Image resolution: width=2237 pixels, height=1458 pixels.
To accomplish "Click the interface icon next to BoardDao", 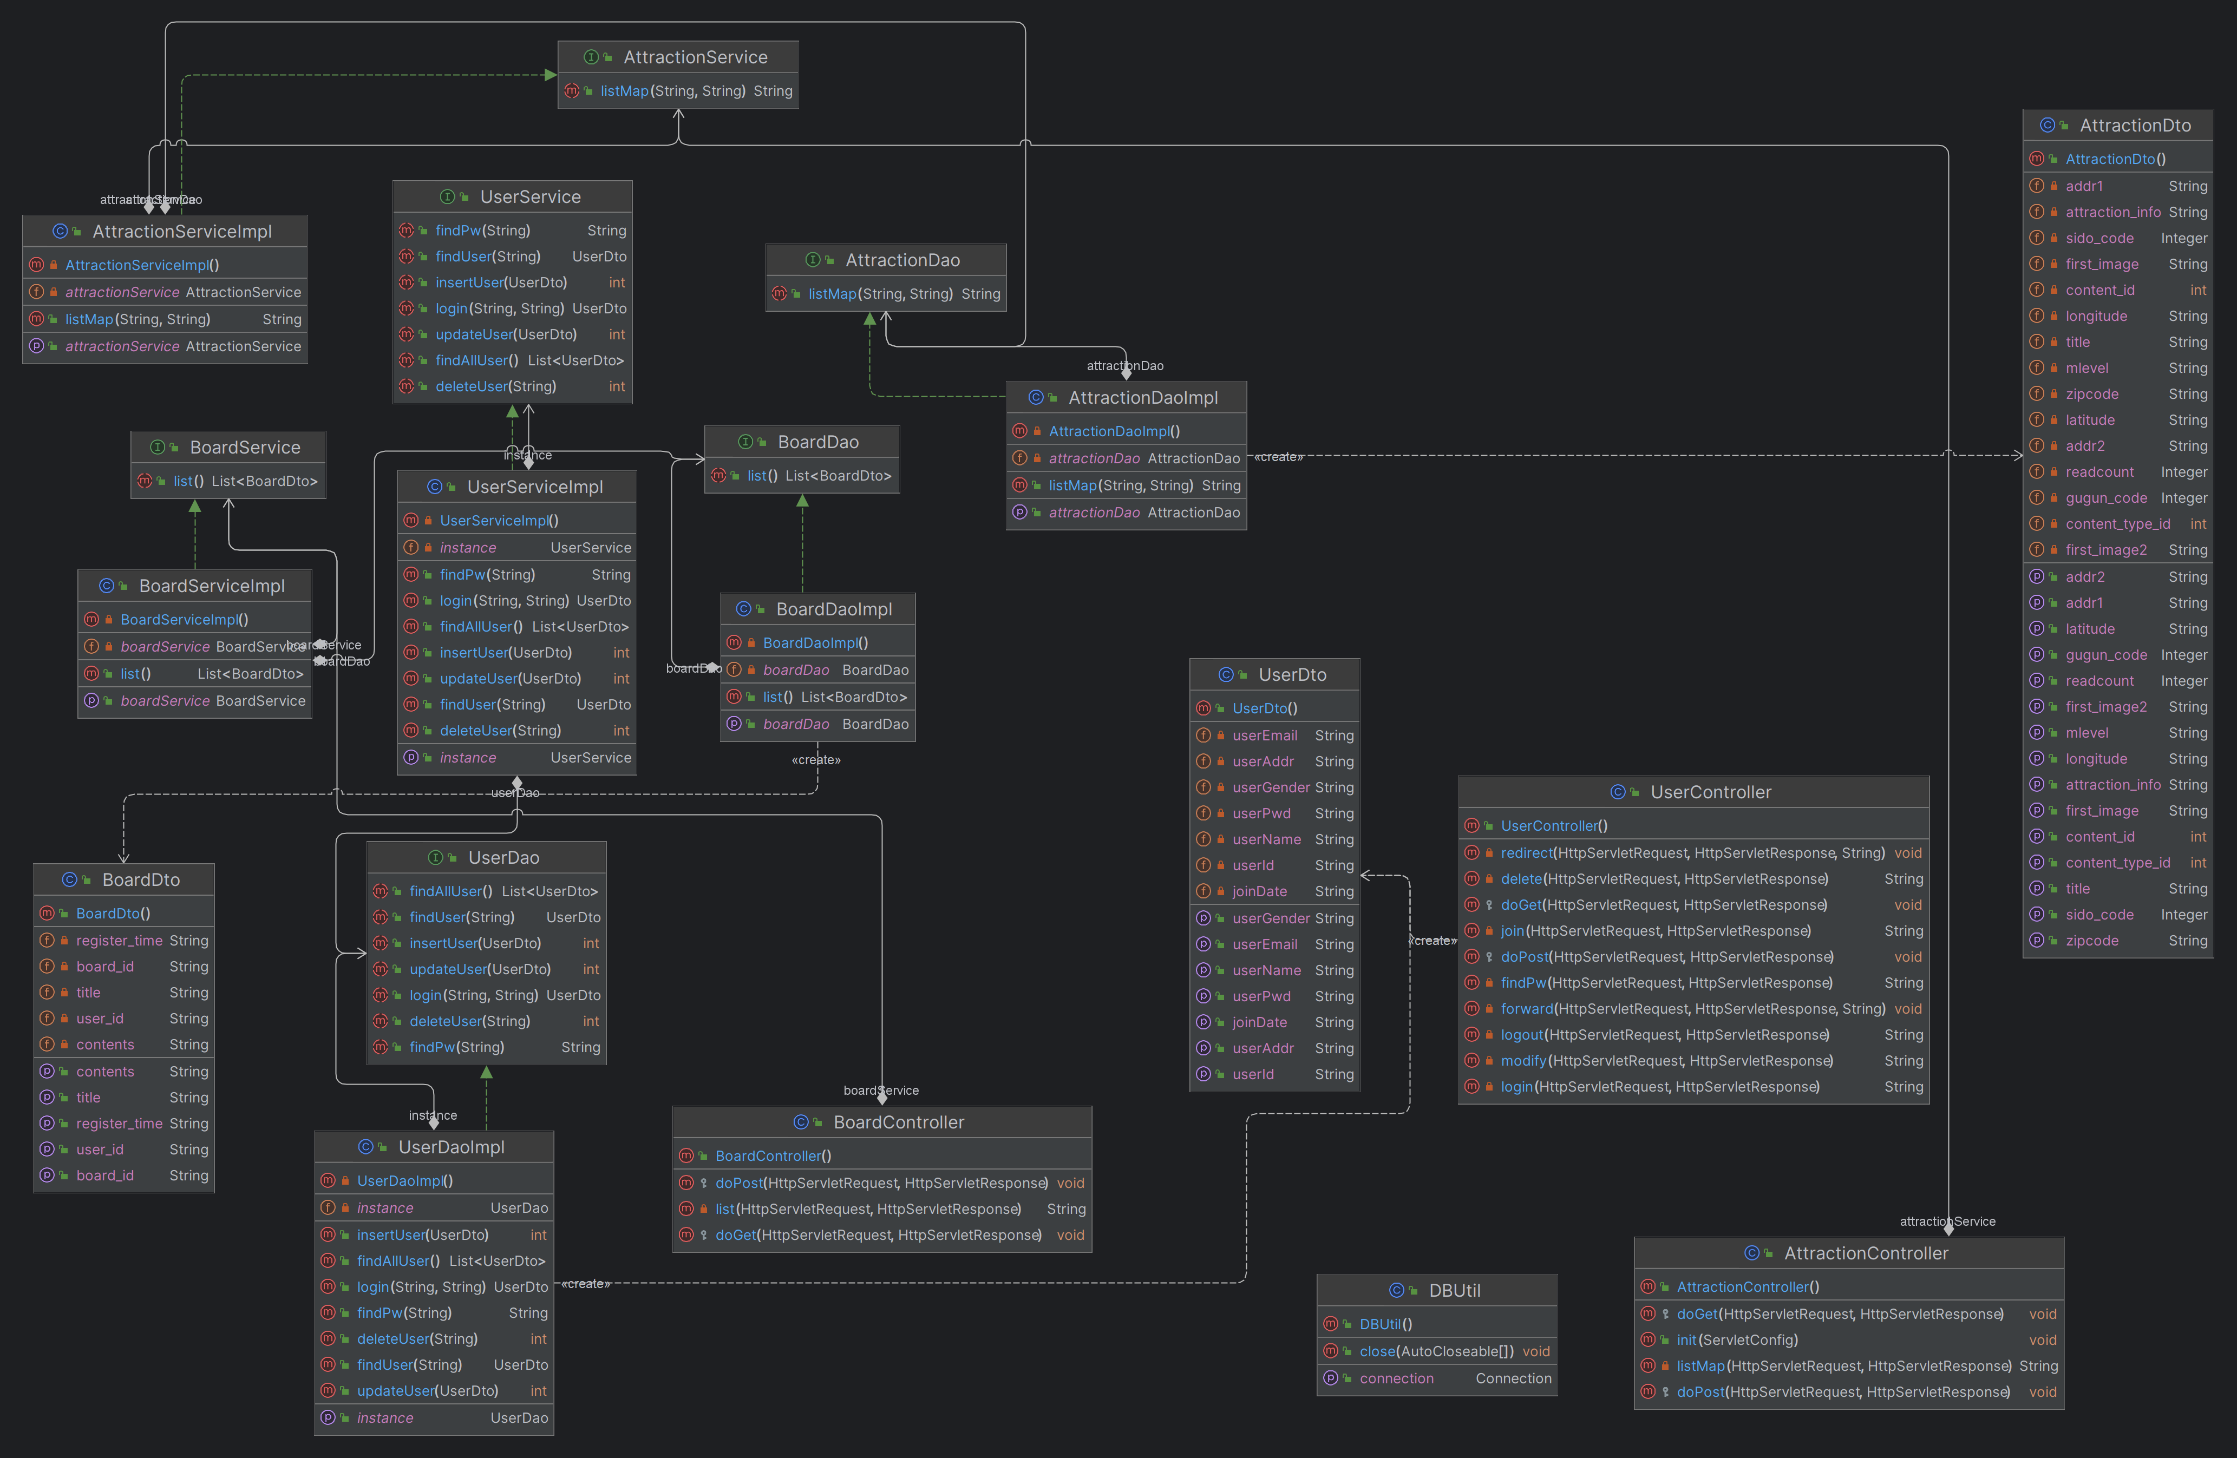I will click(744, 442).
